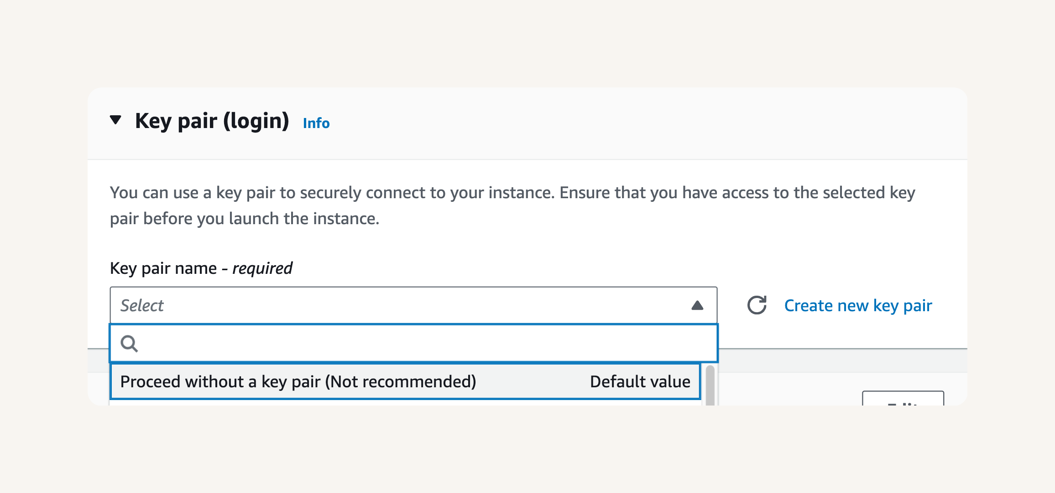This screenshot has width=1055, height=493.
Task: Collapse the Key pair (login) section triangle
Action: 116,120
